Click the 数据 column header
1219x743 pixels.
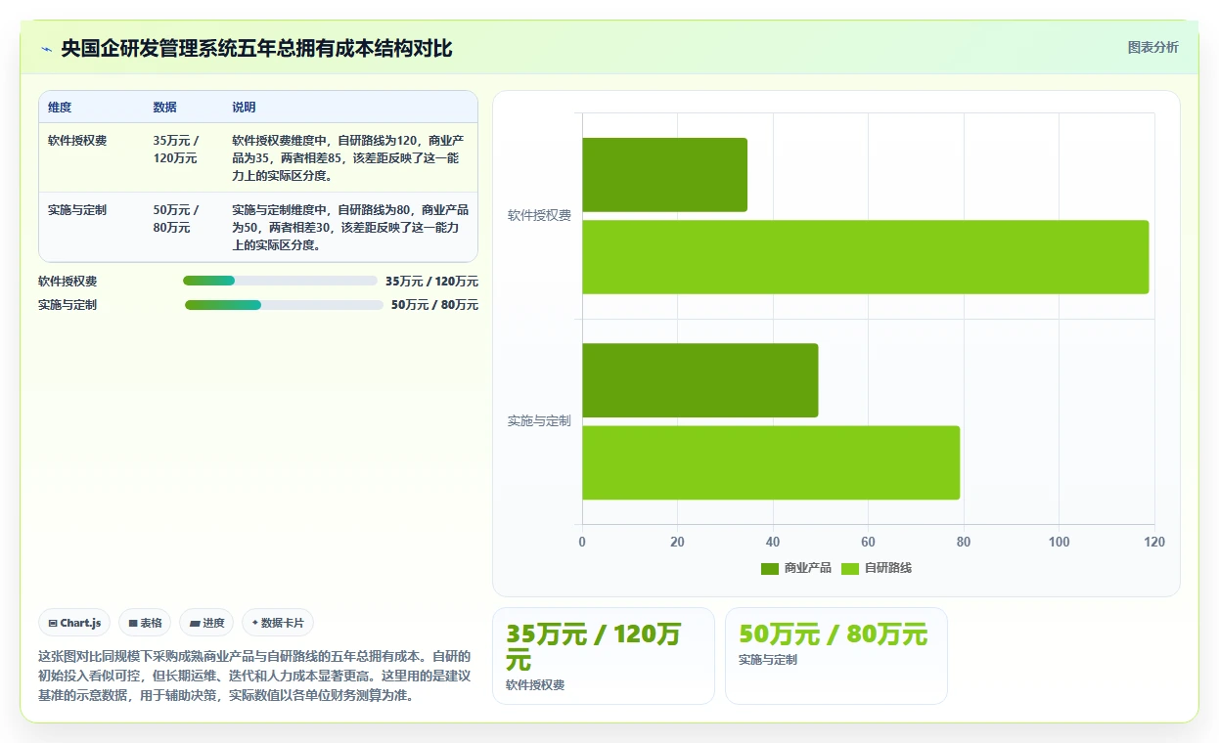(x=165, y=108)
